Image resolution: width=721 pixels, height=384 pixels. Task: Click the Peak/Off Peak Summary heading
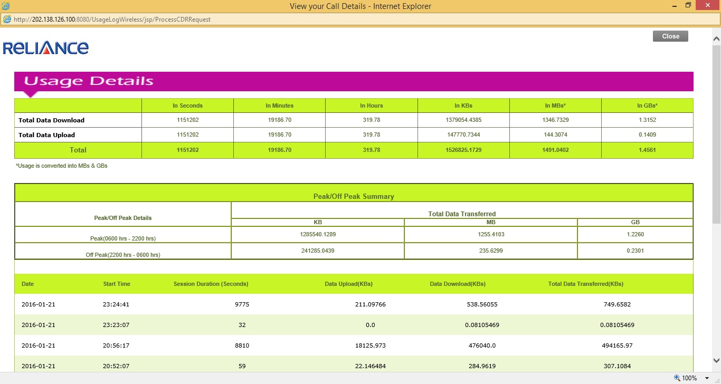[x=354, y=196]
